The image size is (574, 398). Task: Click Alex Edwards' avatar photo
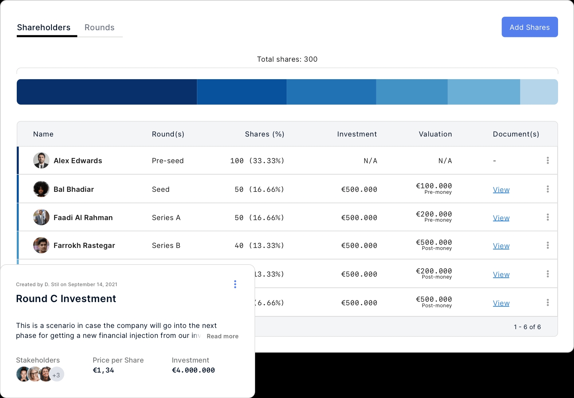[x=41, y=160]
